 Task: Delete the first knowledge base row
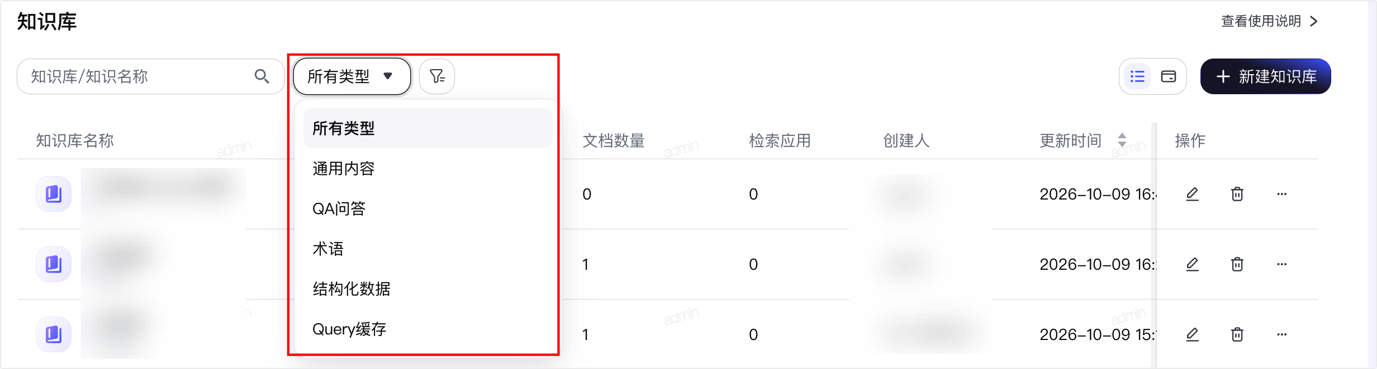[x=1237, y=194]
